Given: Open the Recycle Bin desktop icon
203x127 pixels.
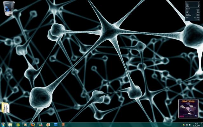Looking at the screenshot, I should click(9, 8).
